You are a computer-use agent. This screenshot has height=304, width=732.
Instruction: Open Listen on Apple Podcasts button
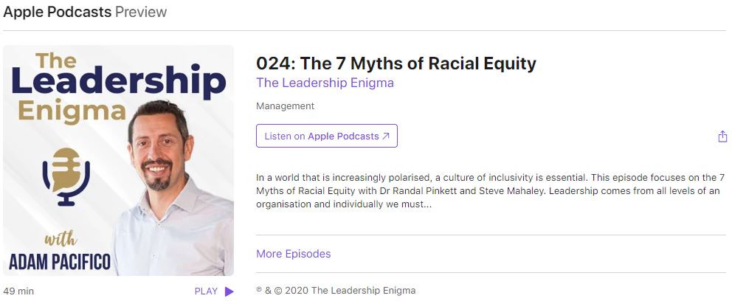point(326,136)
